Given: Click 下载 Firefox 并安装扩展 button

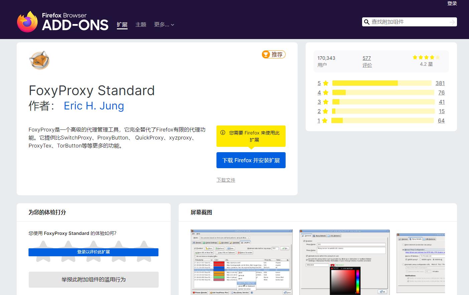Looking at the screenshot, I should (x=251, y=160).
